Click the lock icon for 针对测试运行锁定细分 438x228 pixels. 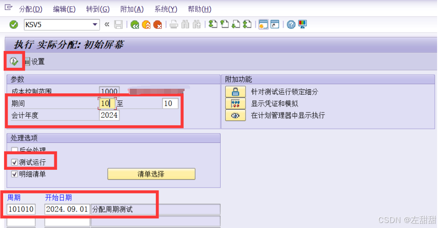tap(236, 91)
